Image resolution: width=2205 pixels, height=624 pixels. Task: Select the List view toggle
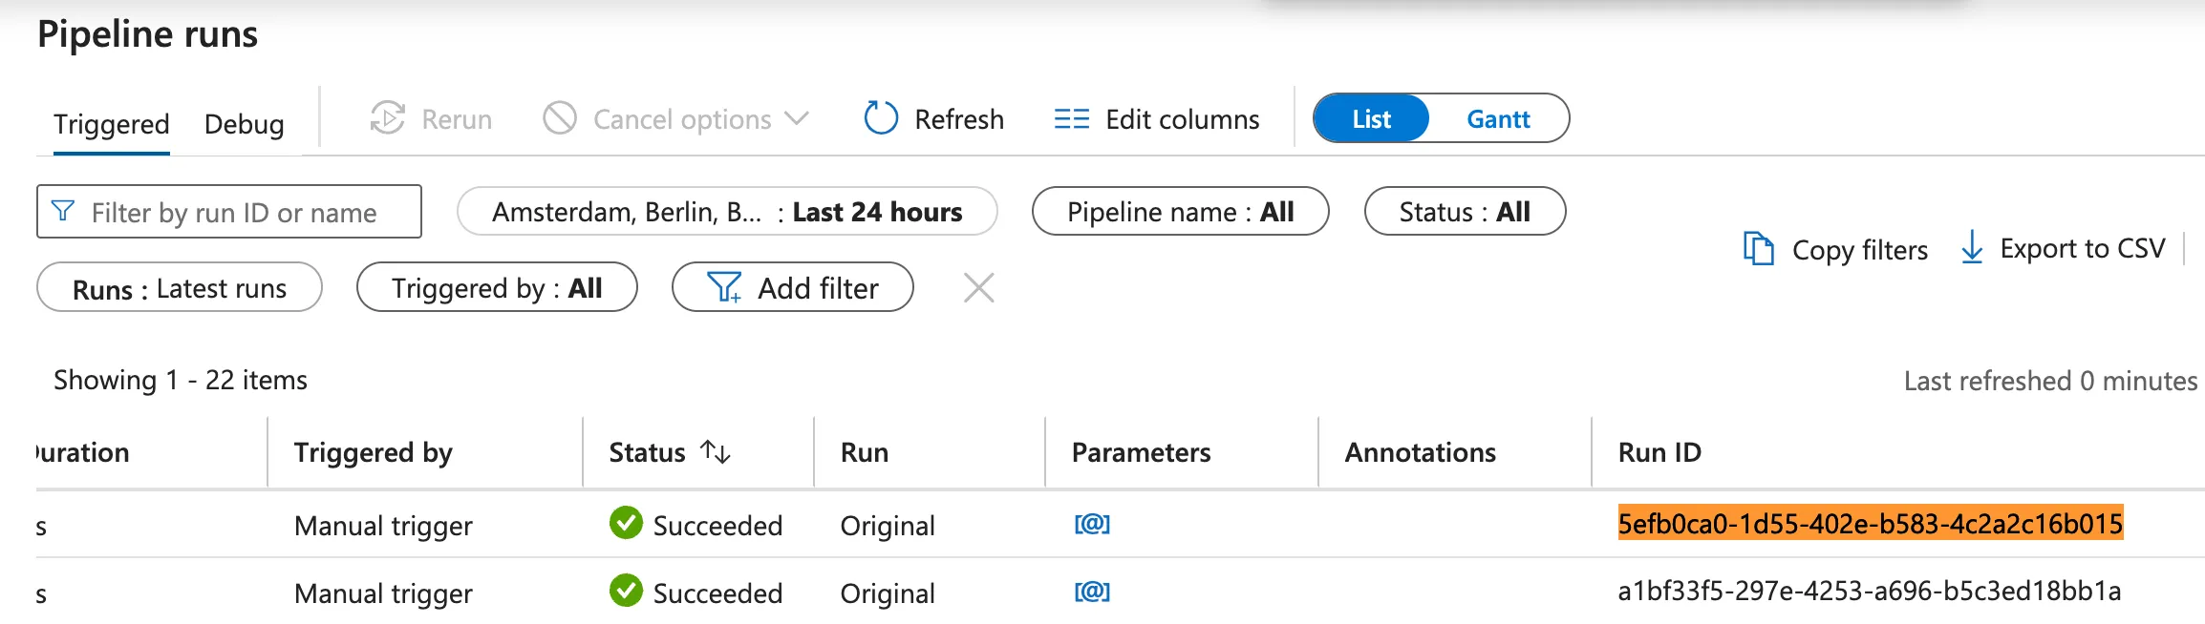pyautogui.click(x=1371, y=119)
